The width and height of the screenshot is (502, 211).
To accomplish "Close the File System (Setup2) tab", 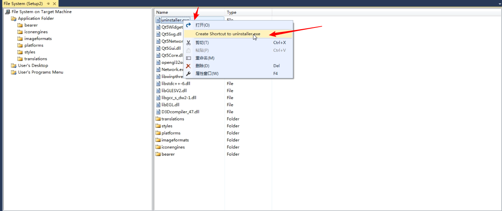I will pyautogui.click(x=55, y=4).
